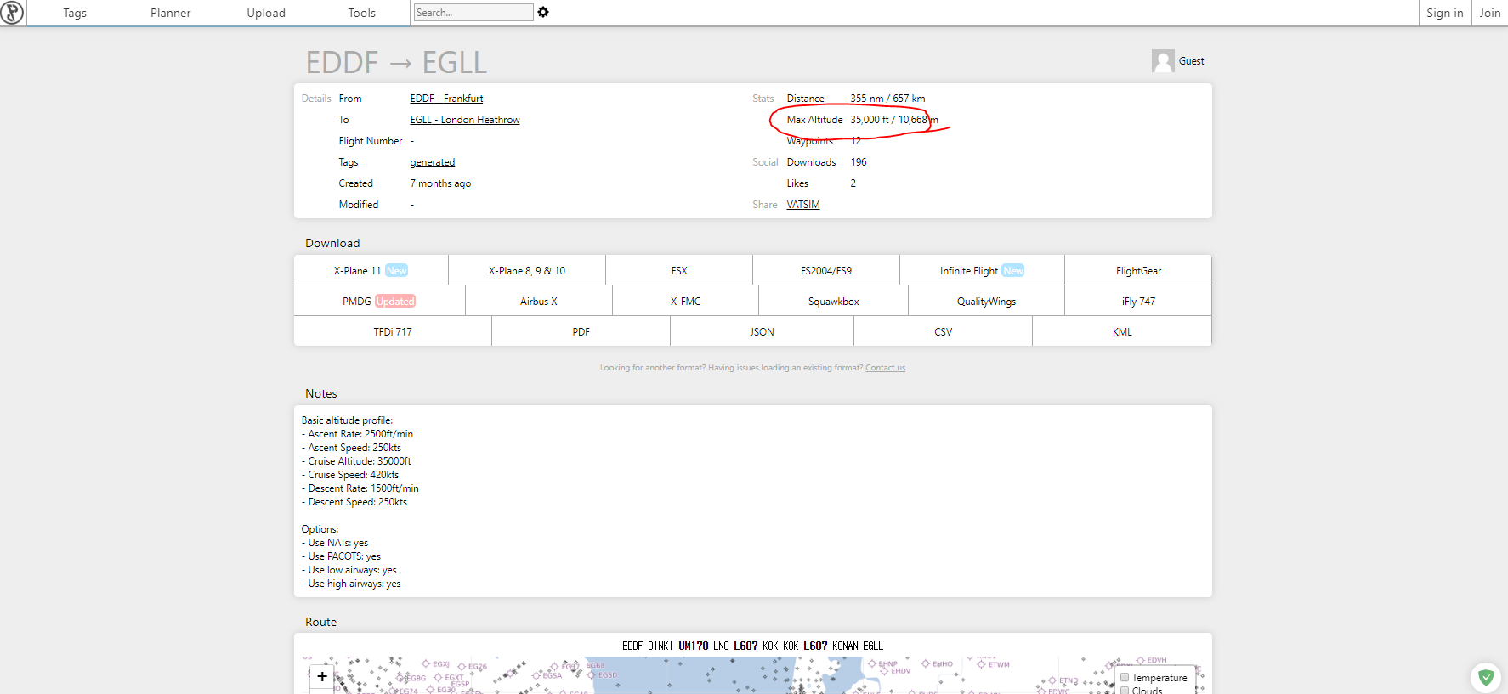The width and height of the screenshot is (1508, 694).
Task: Download plan as KML
Action: click(x=1122, y=331)
